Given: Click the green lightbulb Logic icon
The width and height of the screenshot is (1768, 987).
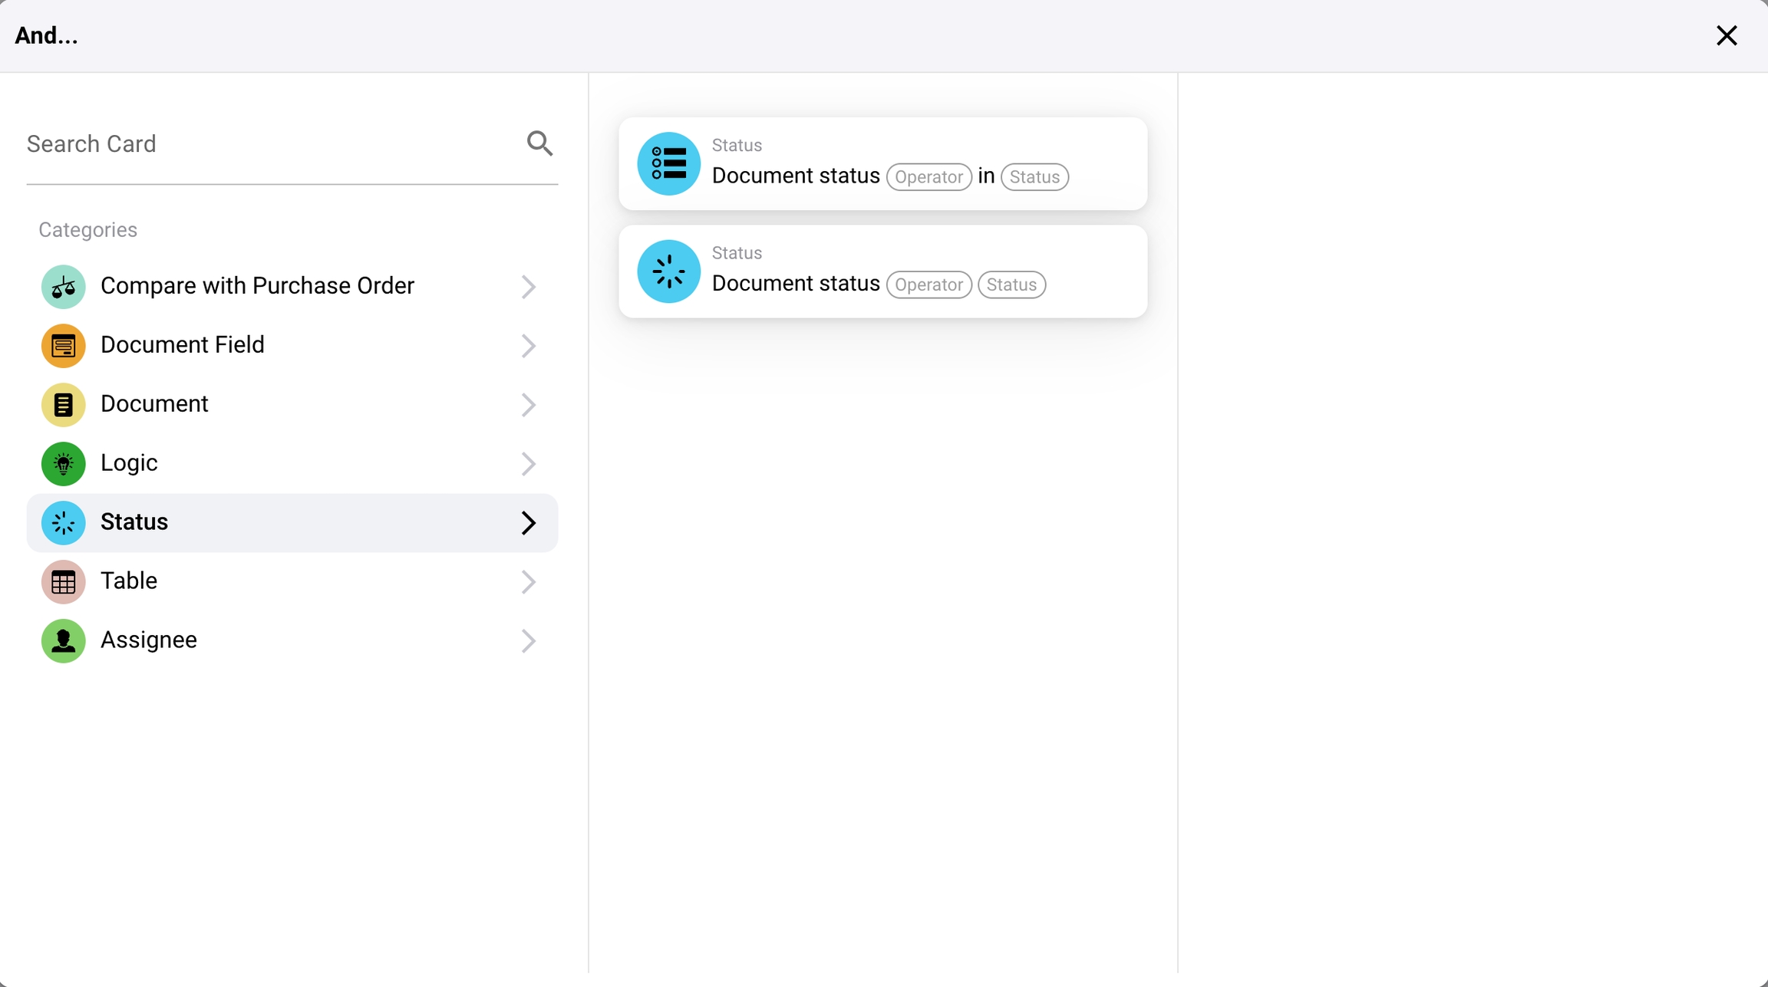Looking at the screenshot, I should point(63,464).
